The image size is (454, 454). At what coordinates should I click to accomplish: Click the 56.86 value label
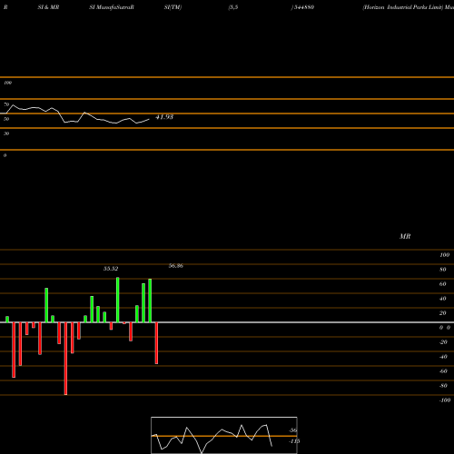176,266
